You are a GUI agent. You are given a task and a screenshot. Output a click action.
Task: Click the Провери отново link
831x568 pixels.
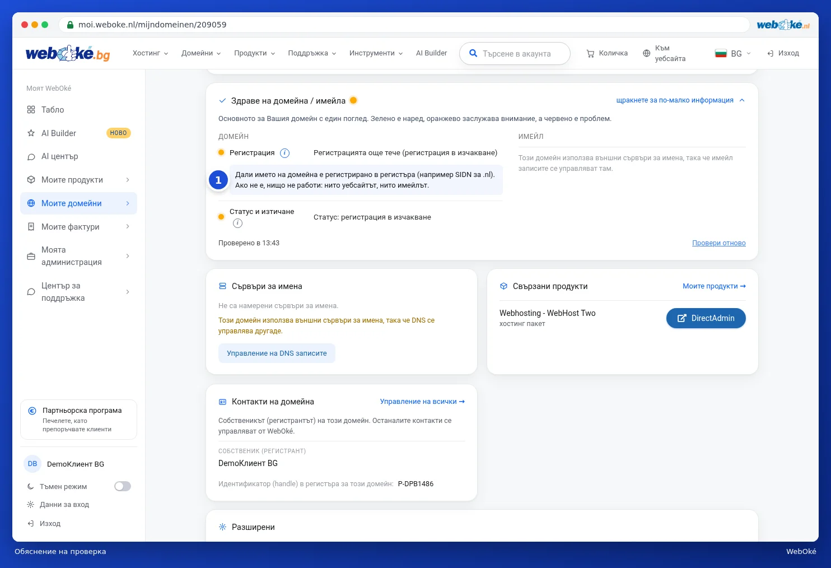point(719,243)
